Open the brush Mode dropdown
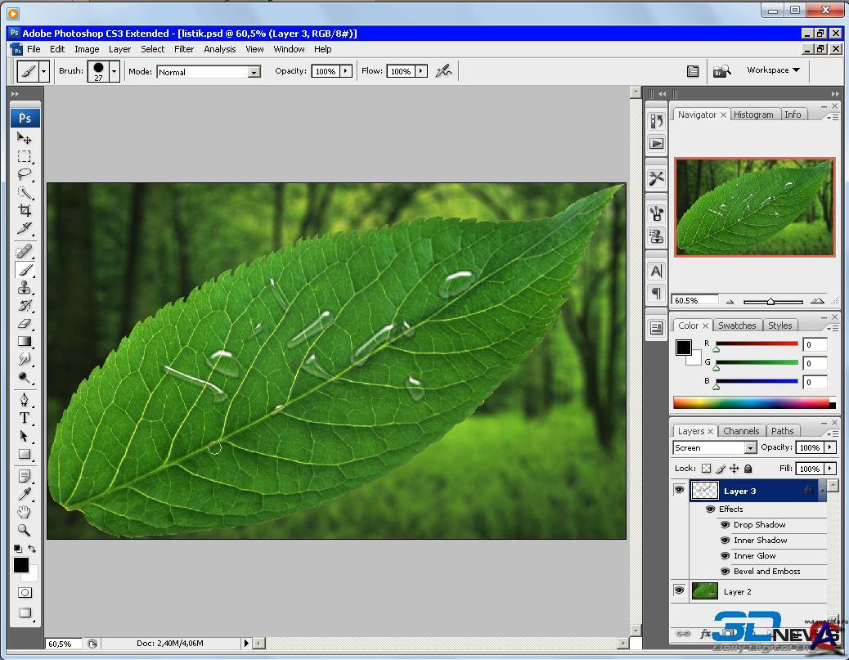The image size is (849, 660). pyautogui.click(x=254, y=72)
